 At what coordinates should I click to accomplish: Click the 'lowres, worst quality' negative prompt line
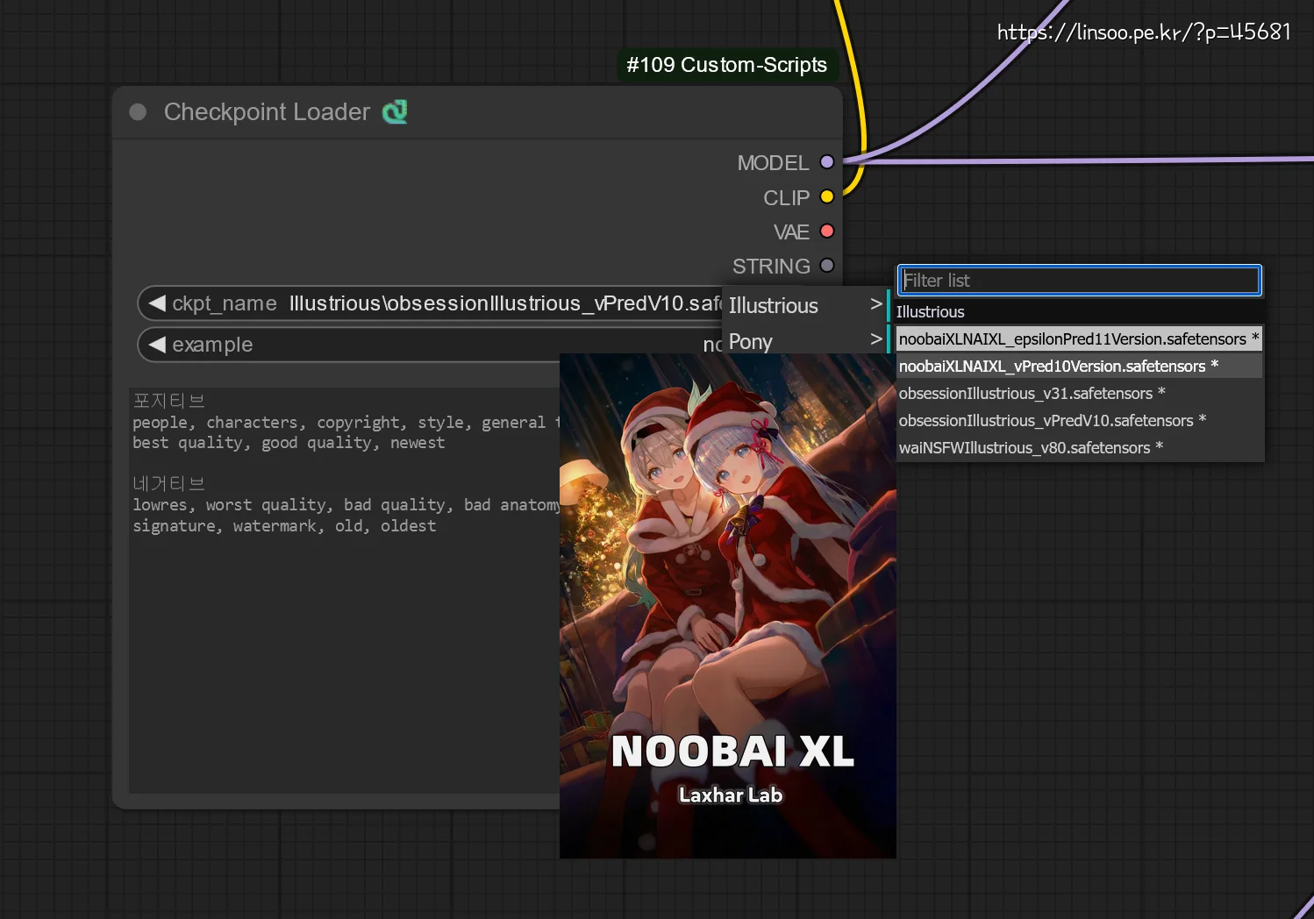pos(346,505)
